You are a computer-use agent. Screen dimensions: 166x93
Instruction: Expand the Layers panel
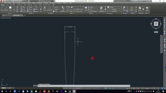pyautogui.click(x=72, y=13)
